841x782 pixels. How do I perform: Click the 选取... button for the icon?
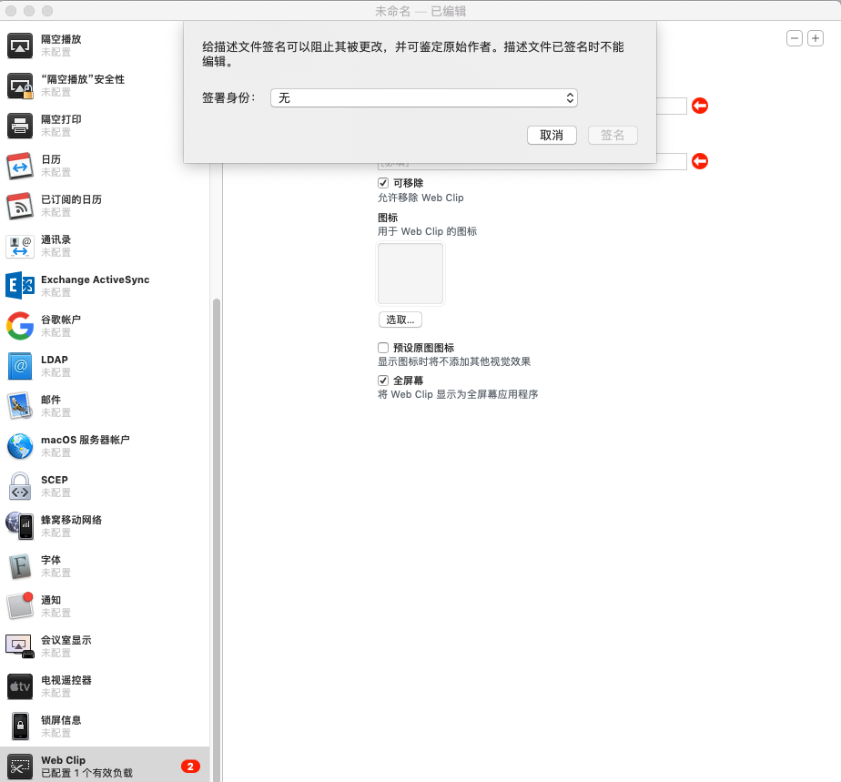(x=401, y=320)
